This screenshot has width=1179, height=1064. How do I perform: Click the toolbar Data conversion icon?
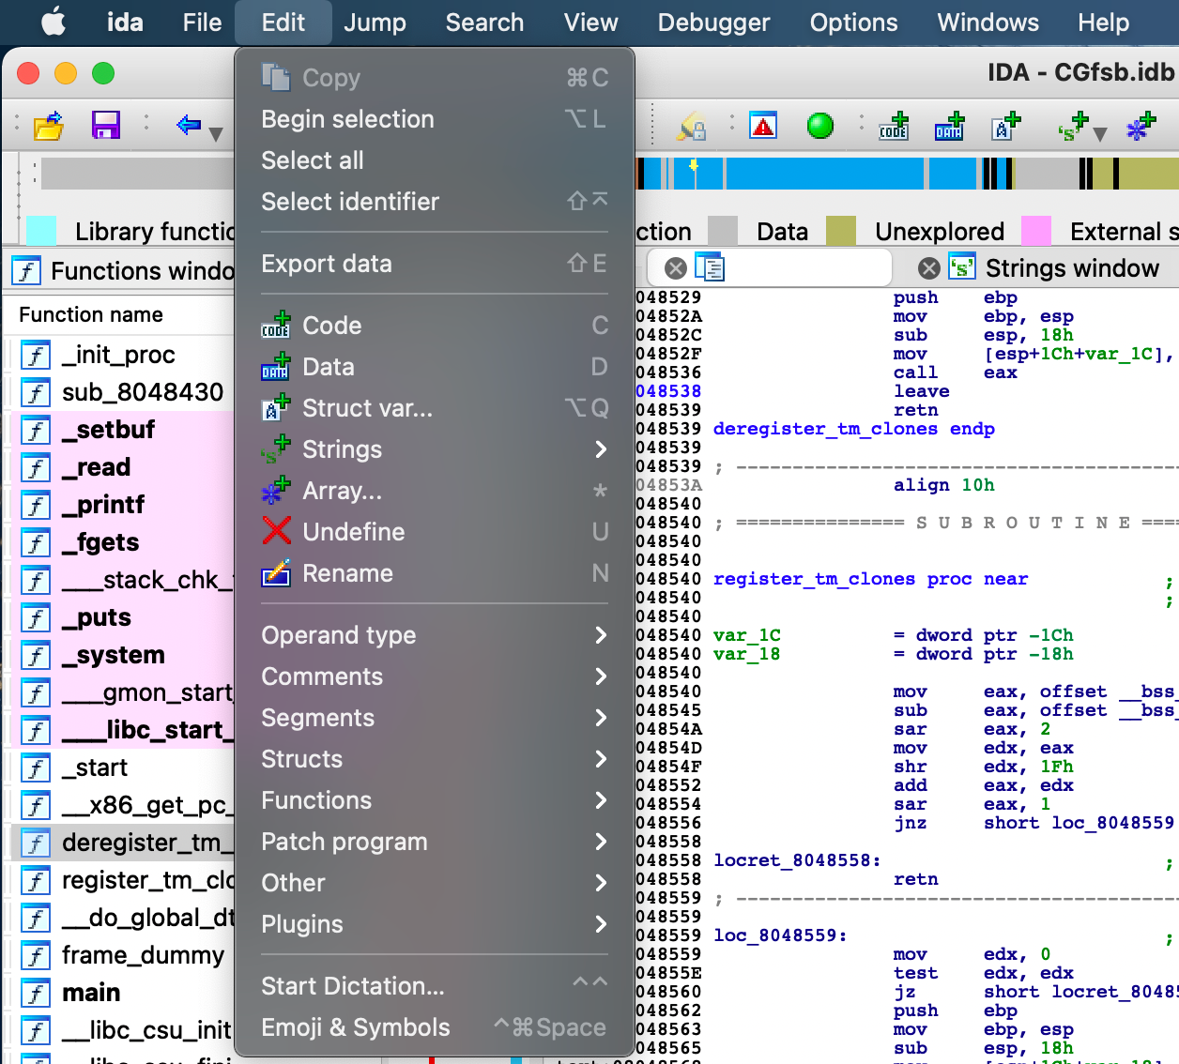950,126
